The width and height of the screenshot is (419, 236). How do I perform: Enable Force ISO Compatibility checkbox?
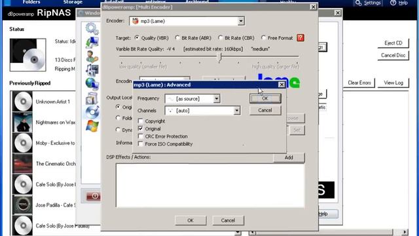[x=140, y=144]
